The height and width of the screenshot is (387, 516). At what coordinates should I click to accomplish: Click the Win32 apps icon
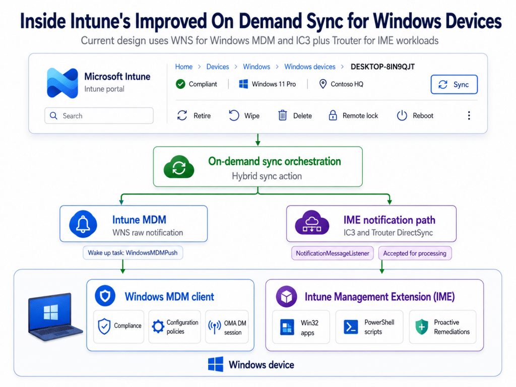(287, 327)
